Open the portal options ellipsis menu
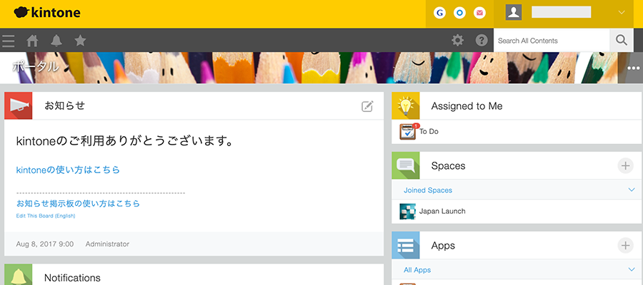Viewport: 643px width, 285px height. [633, 68]
